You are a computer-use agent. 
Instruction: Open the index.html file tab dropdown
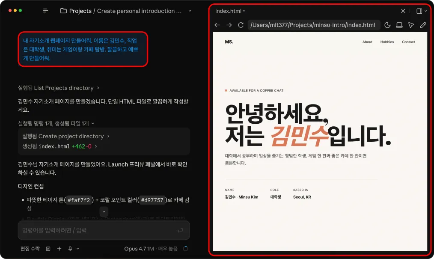pos(230,11)
